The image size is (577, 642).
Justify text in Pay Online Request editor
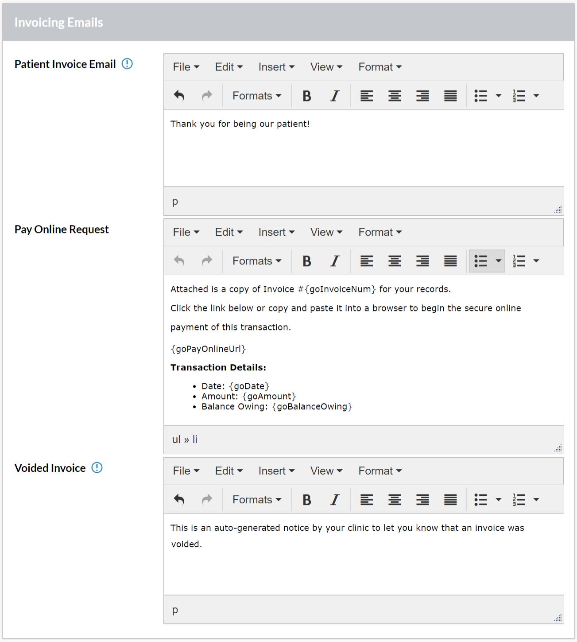[450, 261]
